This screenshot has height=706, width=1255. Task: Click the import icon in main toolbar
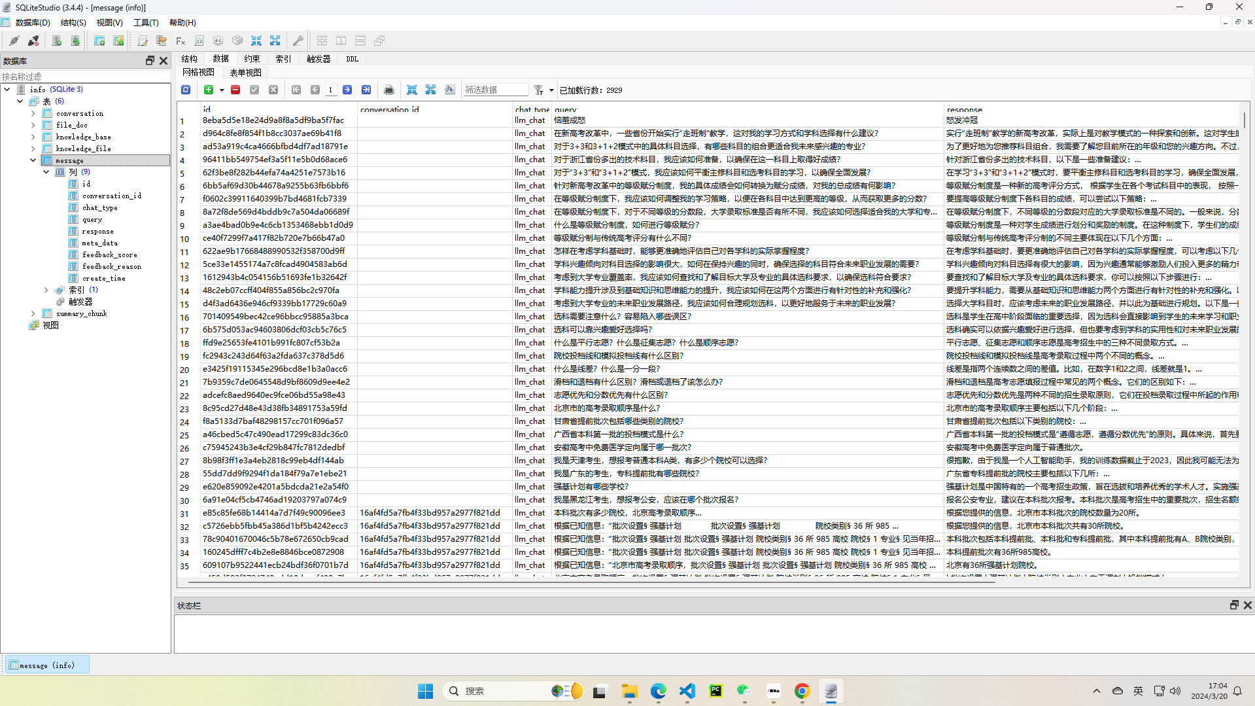(x=256, y=41)
